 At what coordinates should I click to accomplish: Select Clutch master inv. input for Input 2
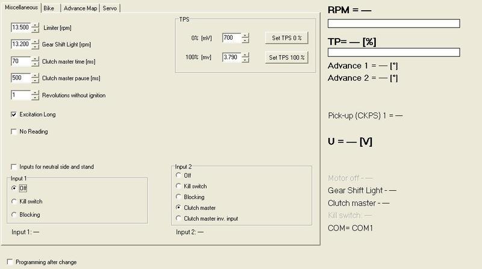pyautogui.click(x=178, y=218)
